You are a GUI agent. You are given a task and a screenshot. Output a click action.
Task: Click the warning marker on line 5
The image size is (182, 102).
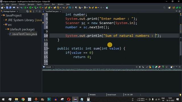tap(43, 14)
